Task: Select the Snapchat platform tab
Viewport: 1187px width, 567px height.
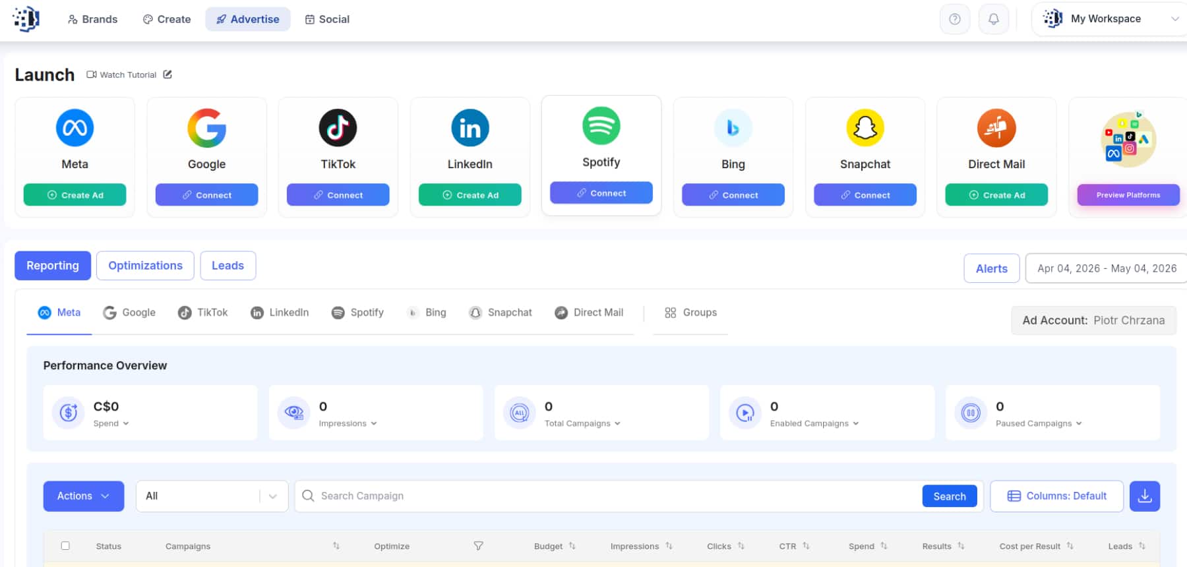Action: (x=501, y=313)
